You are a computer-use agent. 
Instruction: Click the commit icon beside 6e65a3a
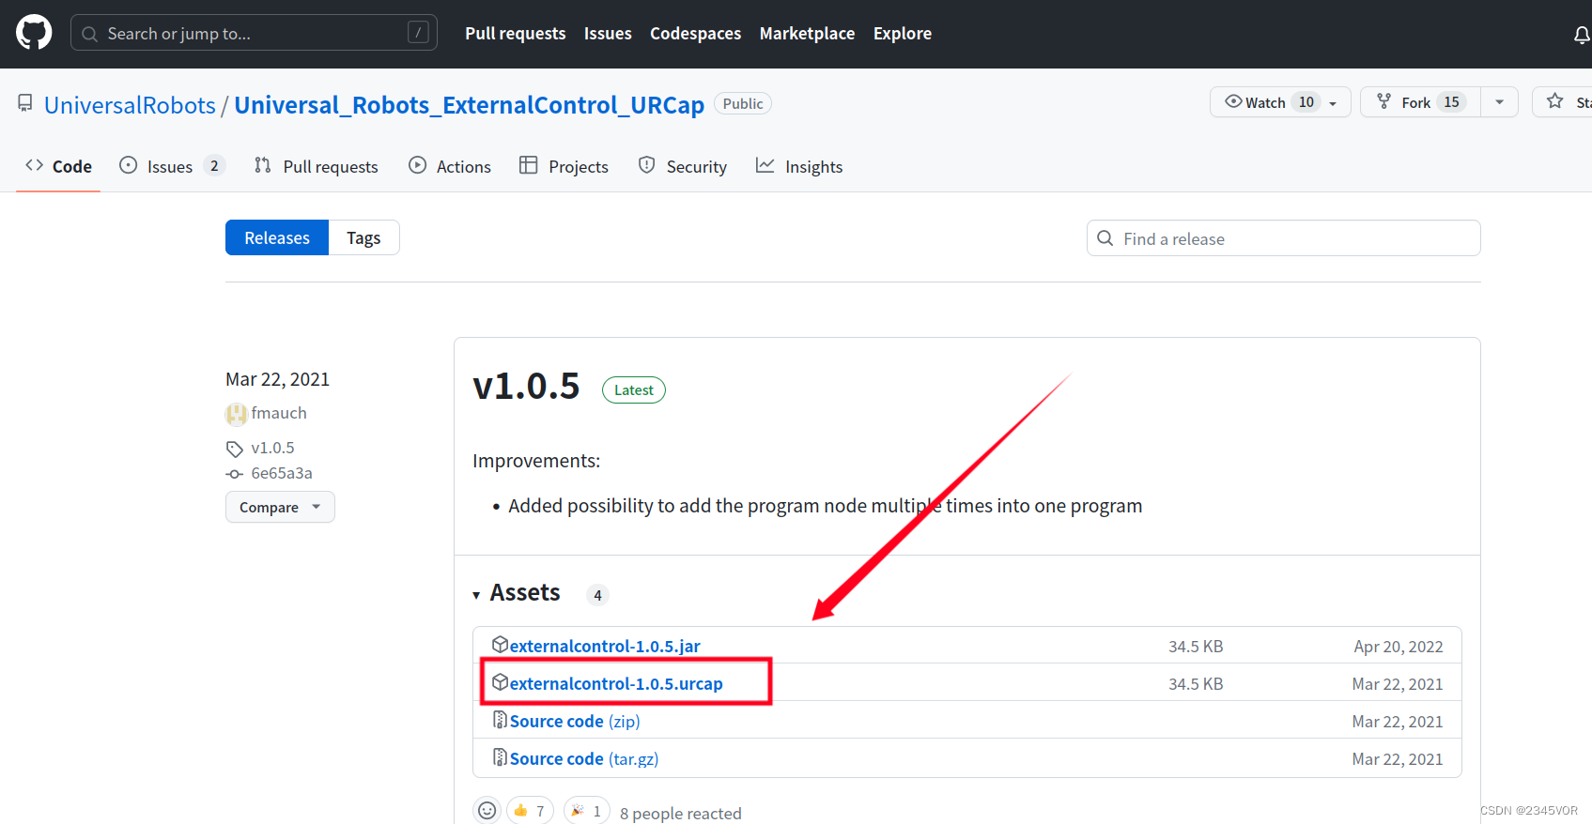pyautogui.click(x=234, y=474)
